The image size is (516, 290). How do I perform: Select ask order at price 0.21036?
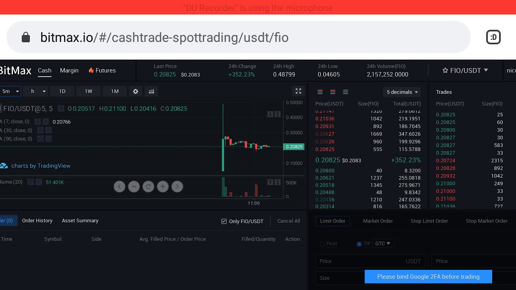tap(368, 119)
